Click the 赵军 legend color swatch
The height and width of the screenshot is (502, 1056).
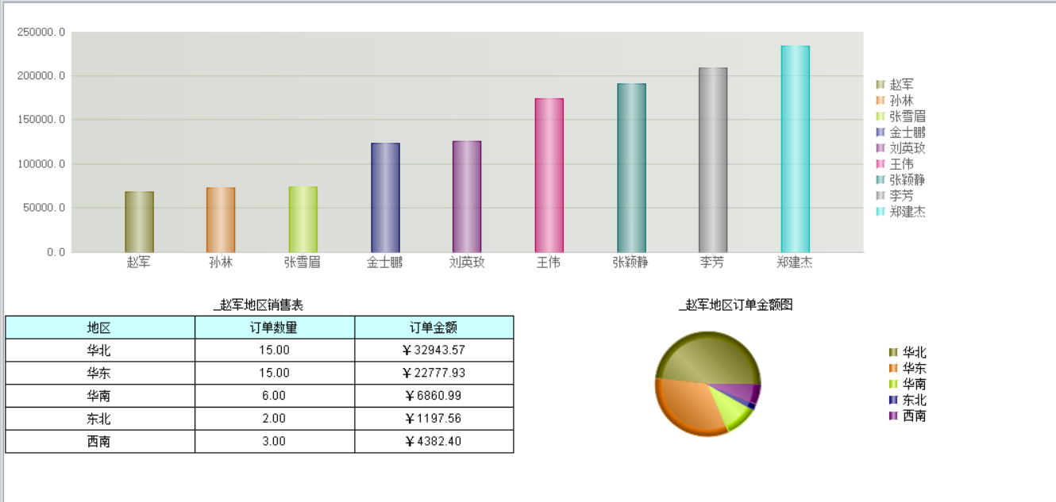880,84
